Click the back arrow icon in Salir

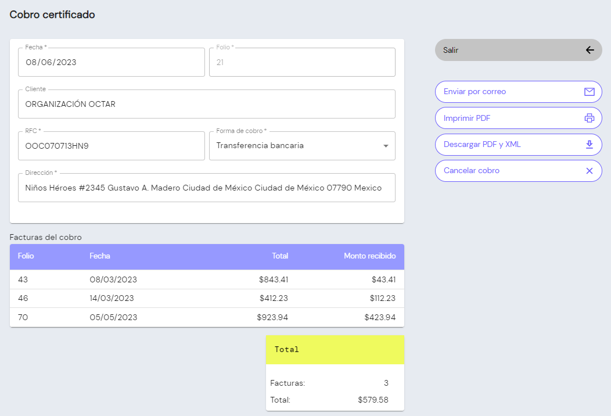point(590,50)
